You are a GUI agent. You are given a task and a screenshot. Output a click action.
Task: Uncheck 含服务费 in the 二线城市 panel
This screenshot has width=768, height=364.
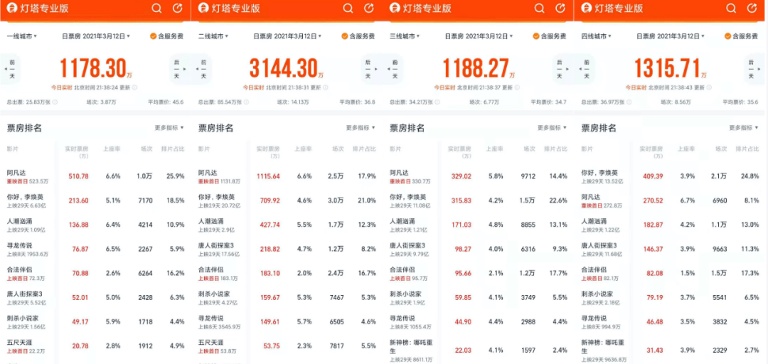click(345, 36)
